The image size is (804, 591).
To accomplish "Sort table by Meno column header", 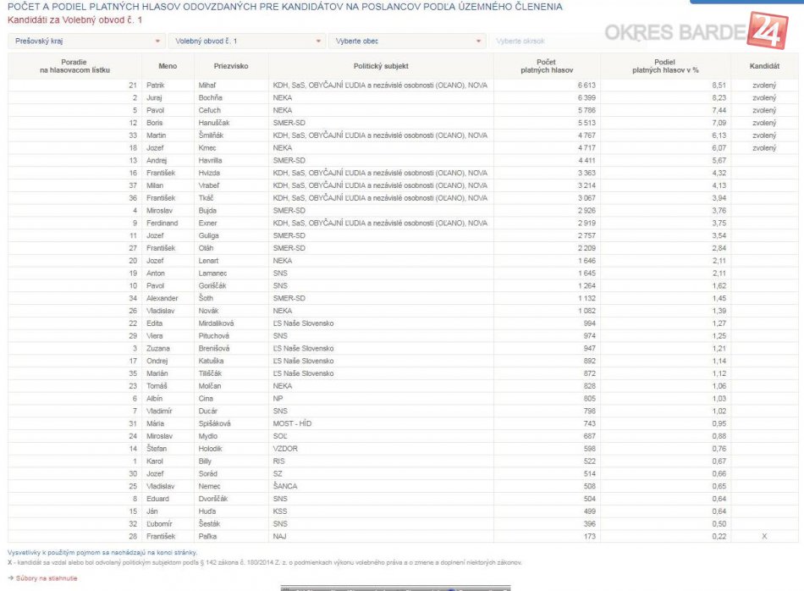I will (168, 66).
